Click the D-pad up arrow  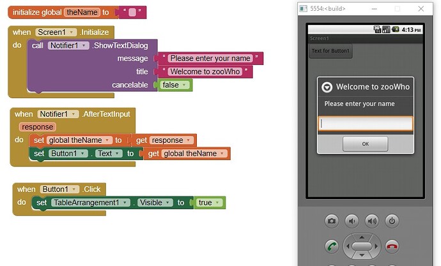pos(362,237)
